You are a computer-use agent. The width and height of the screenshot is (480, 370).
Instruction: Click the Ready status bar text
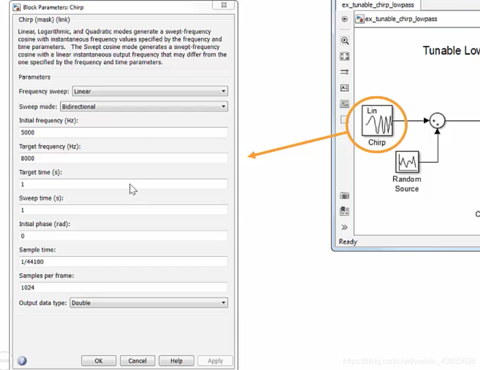tap(348, 242)
